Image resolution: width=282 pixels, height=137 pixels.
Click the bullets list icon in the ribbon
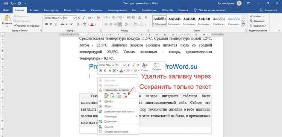pyautogui.click(x=106, y=18)
